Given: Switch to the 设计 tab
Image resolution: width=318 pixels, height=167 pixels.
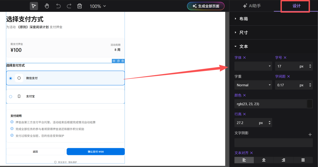Looking at the screenshot, I should click(296, 6).
